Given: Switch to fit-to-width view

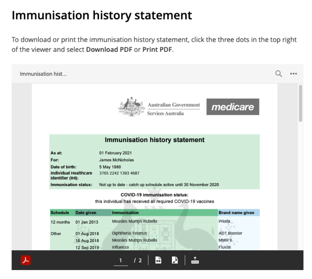Looking at the screenshot, I should 158,260.
